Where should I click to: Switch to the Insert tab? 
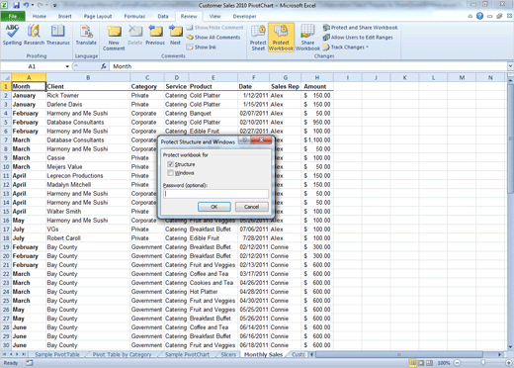click(x=64, y=16)
